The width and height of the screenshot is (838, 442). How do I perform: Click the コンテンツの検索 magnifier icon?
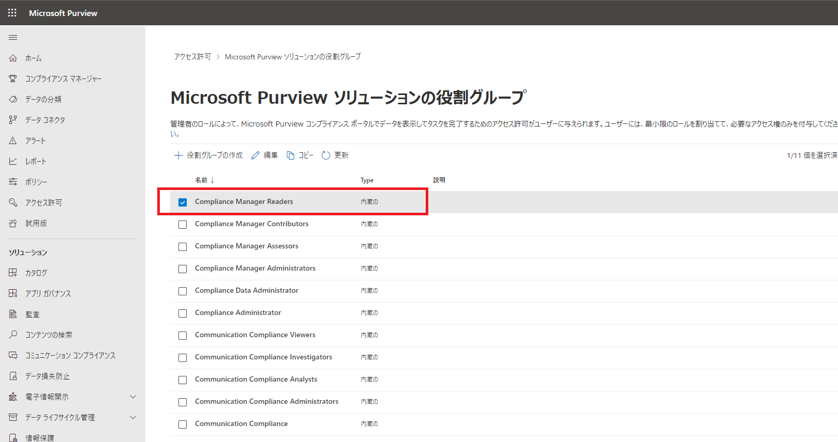[x=13, y=335]
